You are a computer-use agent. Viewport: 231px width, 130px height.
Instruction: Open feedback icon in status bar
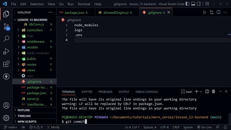(x=217, y=127)
